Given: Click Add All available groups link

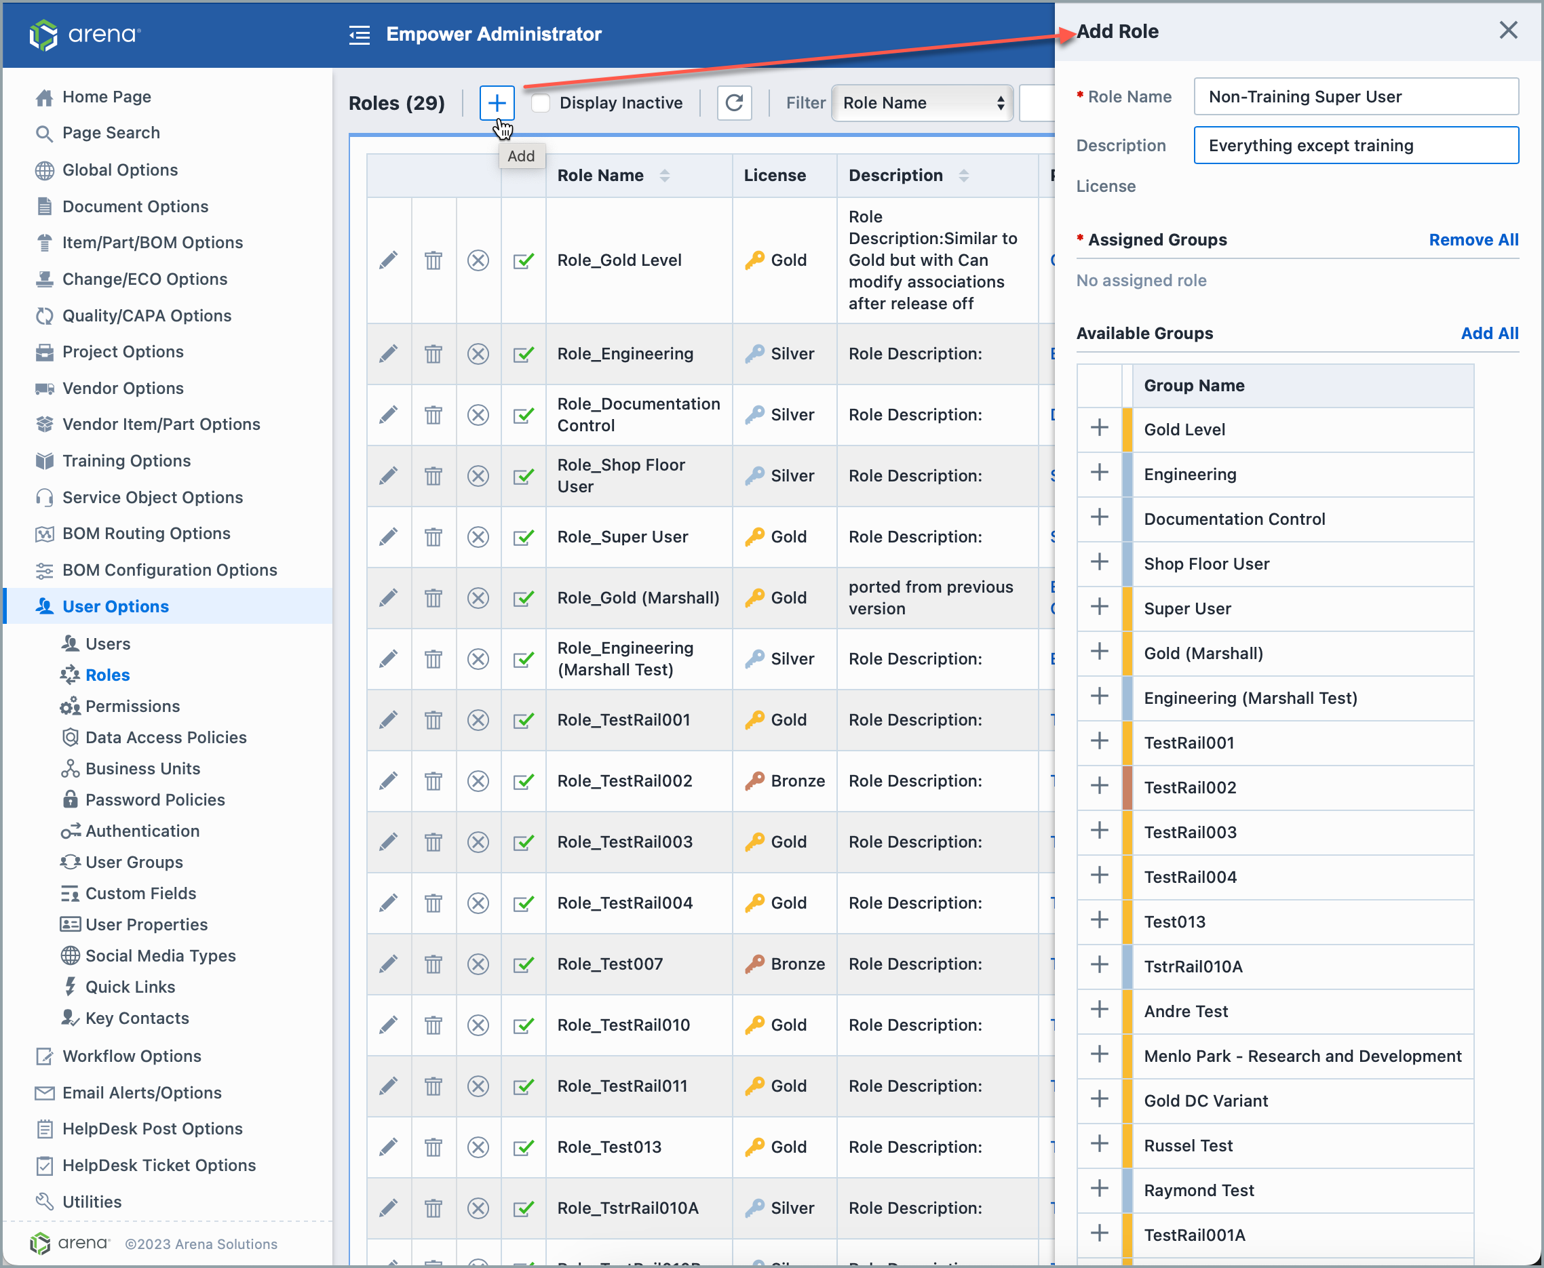Looking at the screenshot, I should (x=1489, y=333).
